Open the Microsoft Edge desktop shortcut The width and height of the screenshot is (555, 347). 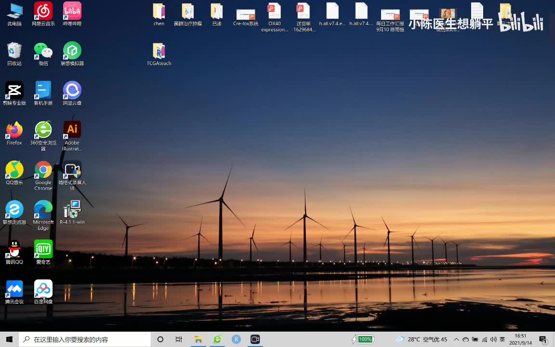pos(43,210)
